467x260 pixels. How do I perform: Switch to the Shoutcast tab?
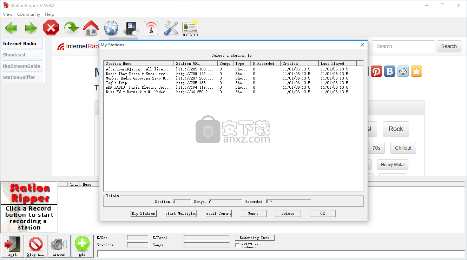pyautogui.click(x=22, y=55)
